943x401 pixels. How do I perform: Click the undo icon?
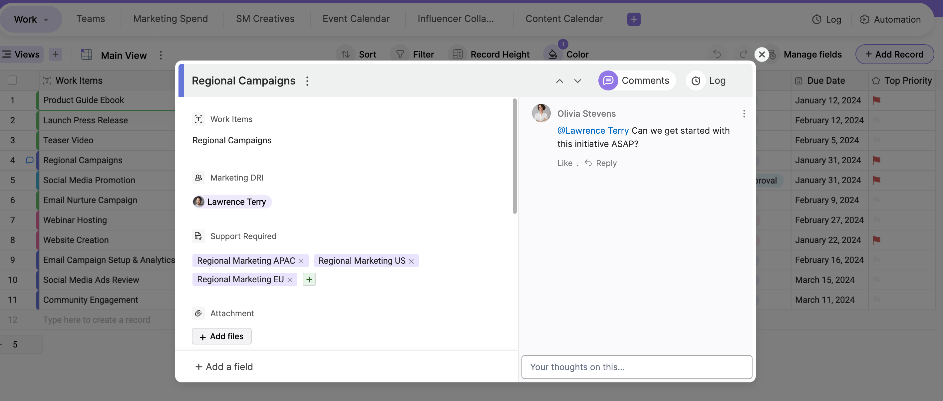pos(717,54)
